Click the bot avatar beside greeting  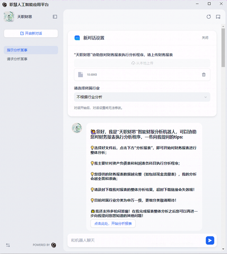[77, 128]
